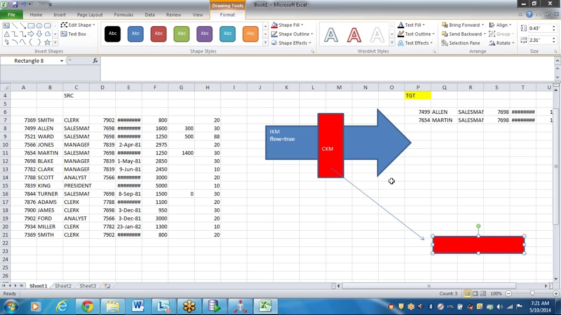Click the shape height field

coord(539,28)
